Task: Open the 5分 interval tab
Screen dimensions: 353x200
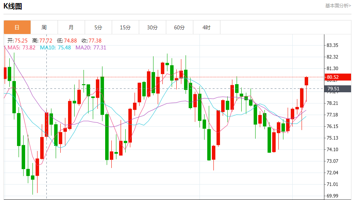Action: pos(98,27)
